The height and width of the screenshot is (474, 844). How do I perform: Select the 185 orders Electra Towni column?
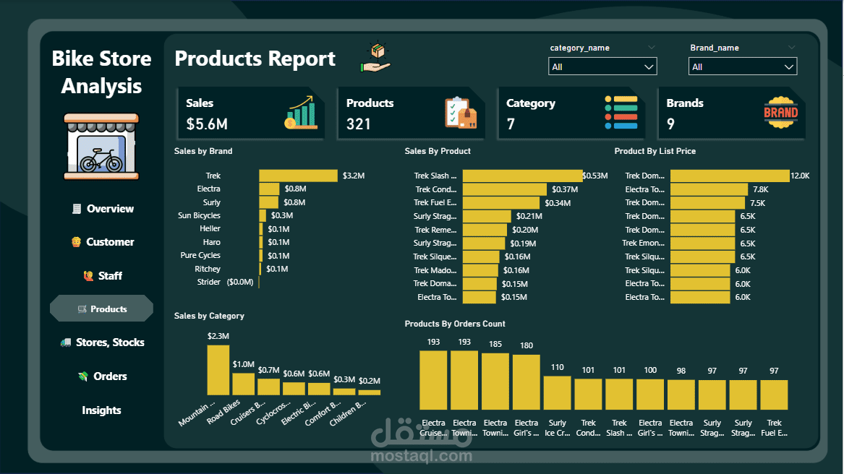tap(495, 382)
